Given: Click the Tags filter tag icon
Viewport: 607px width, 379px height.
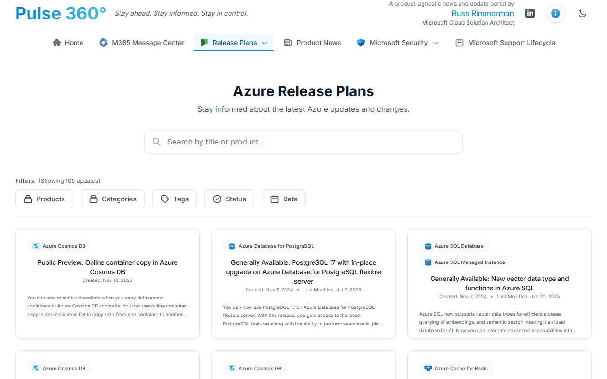Looking at the screenshot, I should pos(165,199).
